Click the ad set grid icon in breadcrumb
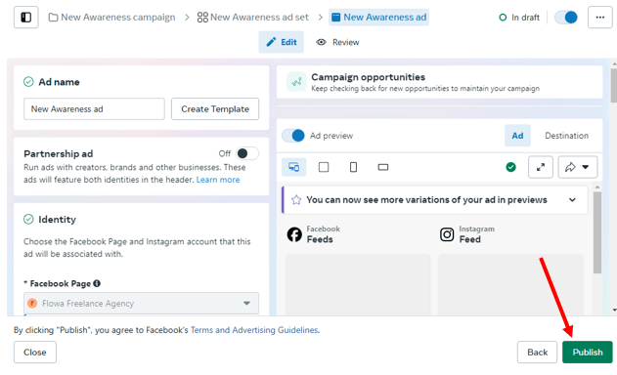This screenshot has width=617, height=375. [202, 18]
